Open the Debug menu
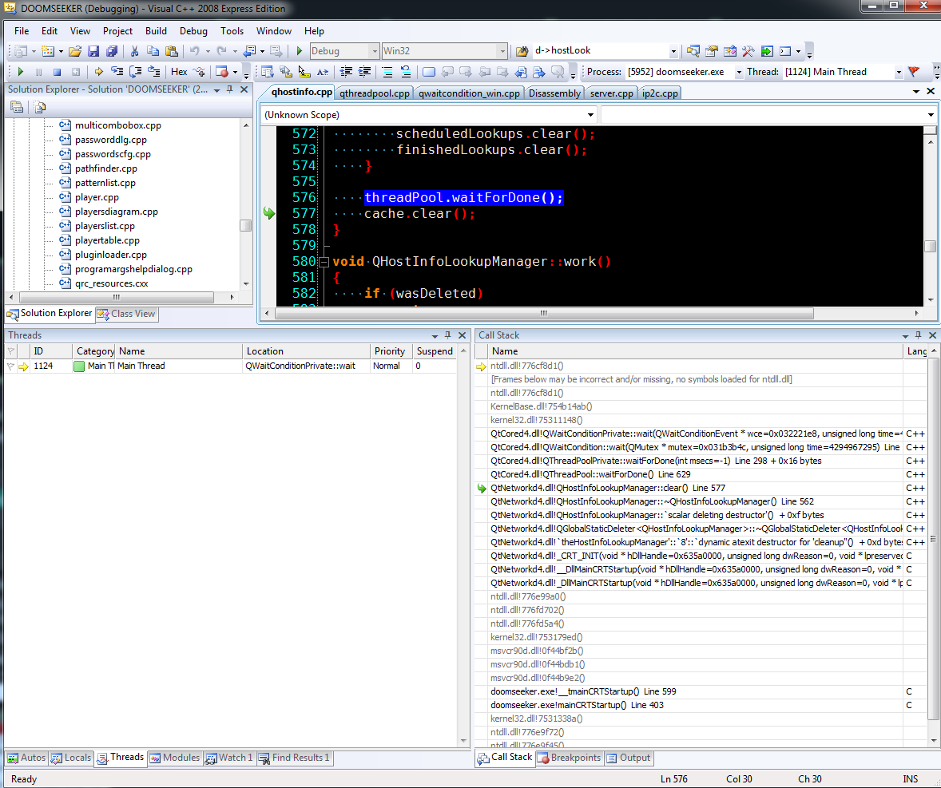 tap(193, 31)
